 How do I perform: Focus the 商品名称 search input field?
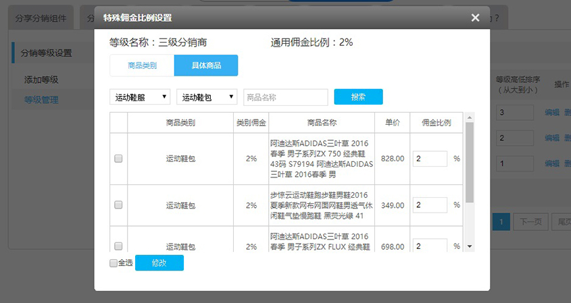click(285, 97)
